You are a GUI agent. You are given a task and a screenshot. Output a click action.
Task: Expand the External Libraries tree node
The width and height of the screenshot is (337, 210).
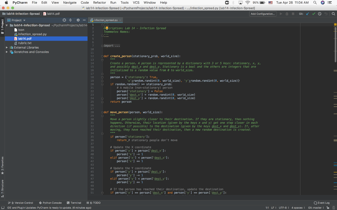pos(7,48)
